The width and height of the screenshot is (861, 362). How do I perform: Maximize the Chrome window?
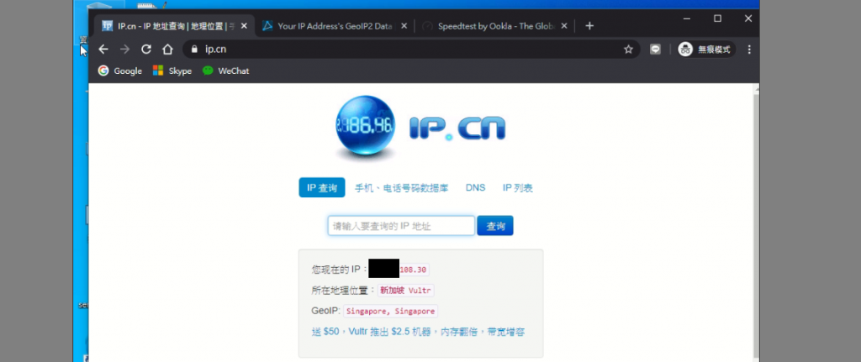tap(717, 18)
